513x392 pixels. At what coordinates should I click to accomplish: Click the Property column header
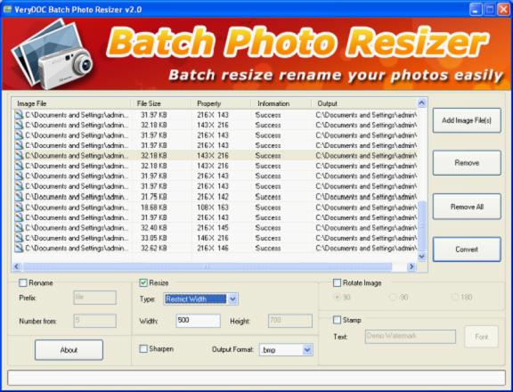click(221, 103)
